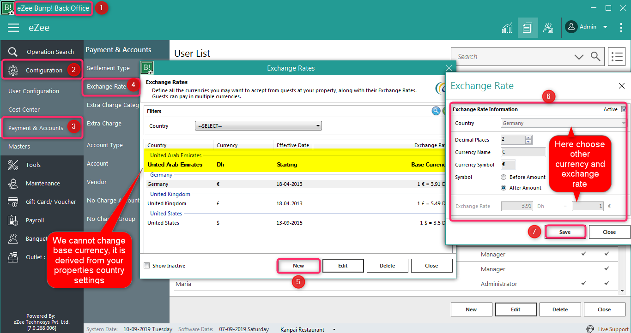Open the vertical three-dot options menu

pyautogui.click(x=621, y=28)
